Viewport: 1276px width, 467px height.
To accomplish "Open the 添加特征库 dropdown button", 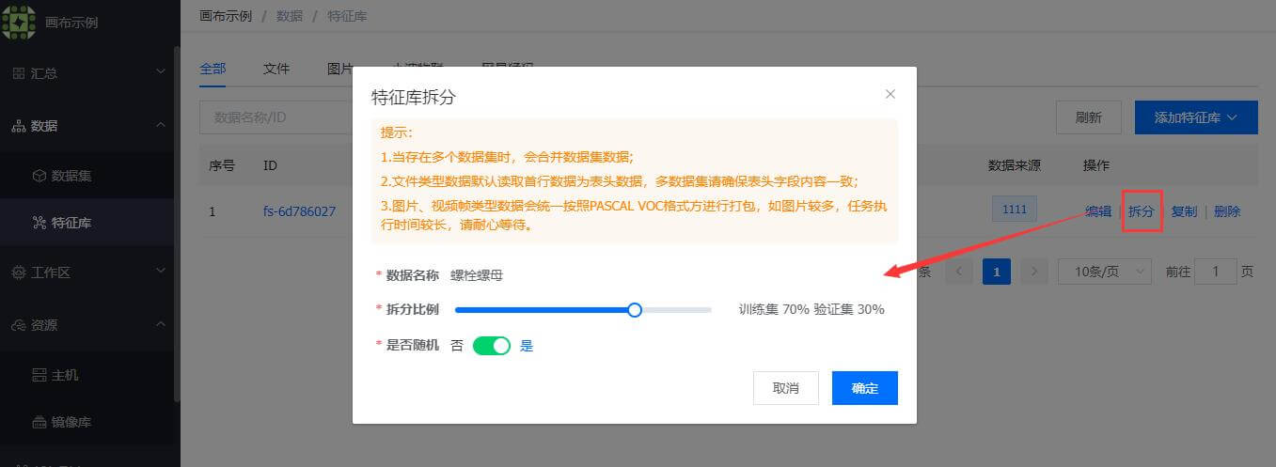I will 1196,117.
